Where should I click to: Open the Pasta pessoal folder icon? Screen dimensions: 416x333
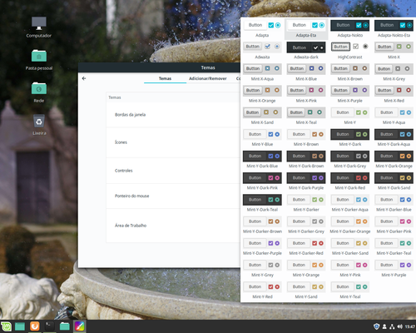tap(39, 59)
